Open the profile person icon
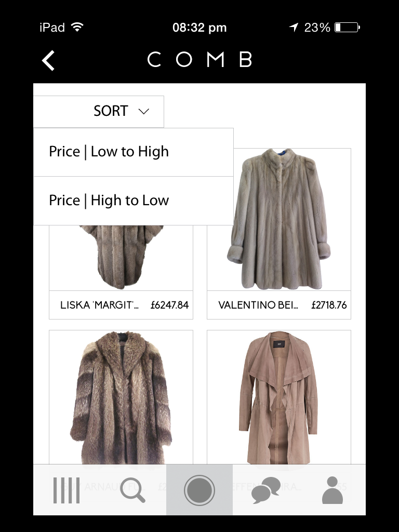The image size is (399, 532). (x=332, y=490)
